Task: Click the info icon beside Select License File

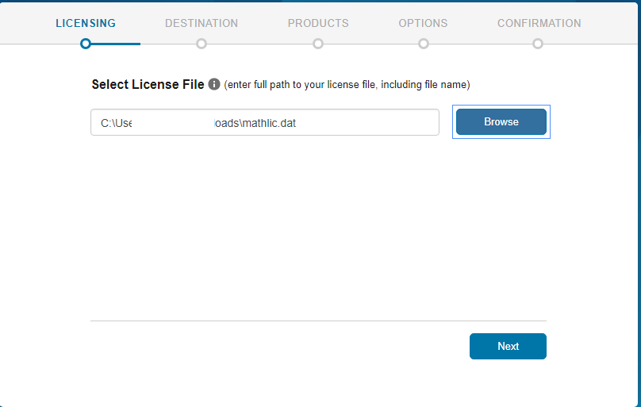Action: coord(214,84)
